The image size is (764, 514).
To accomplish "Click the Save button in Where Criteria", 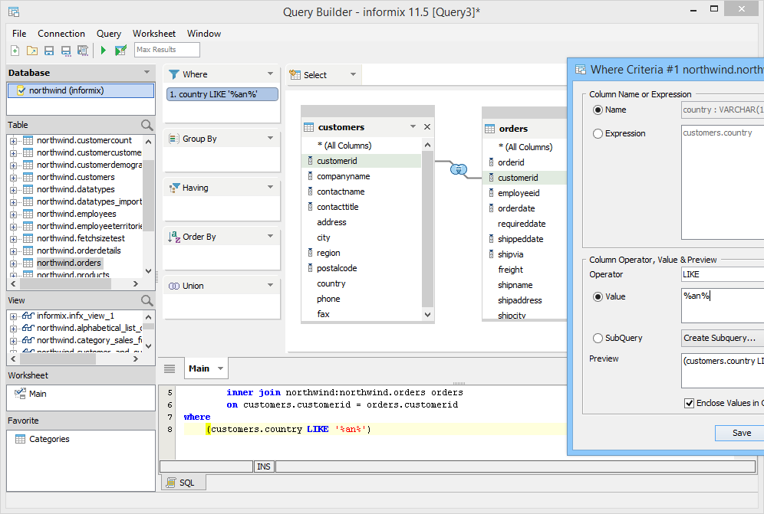I will (x=740, y=433).
